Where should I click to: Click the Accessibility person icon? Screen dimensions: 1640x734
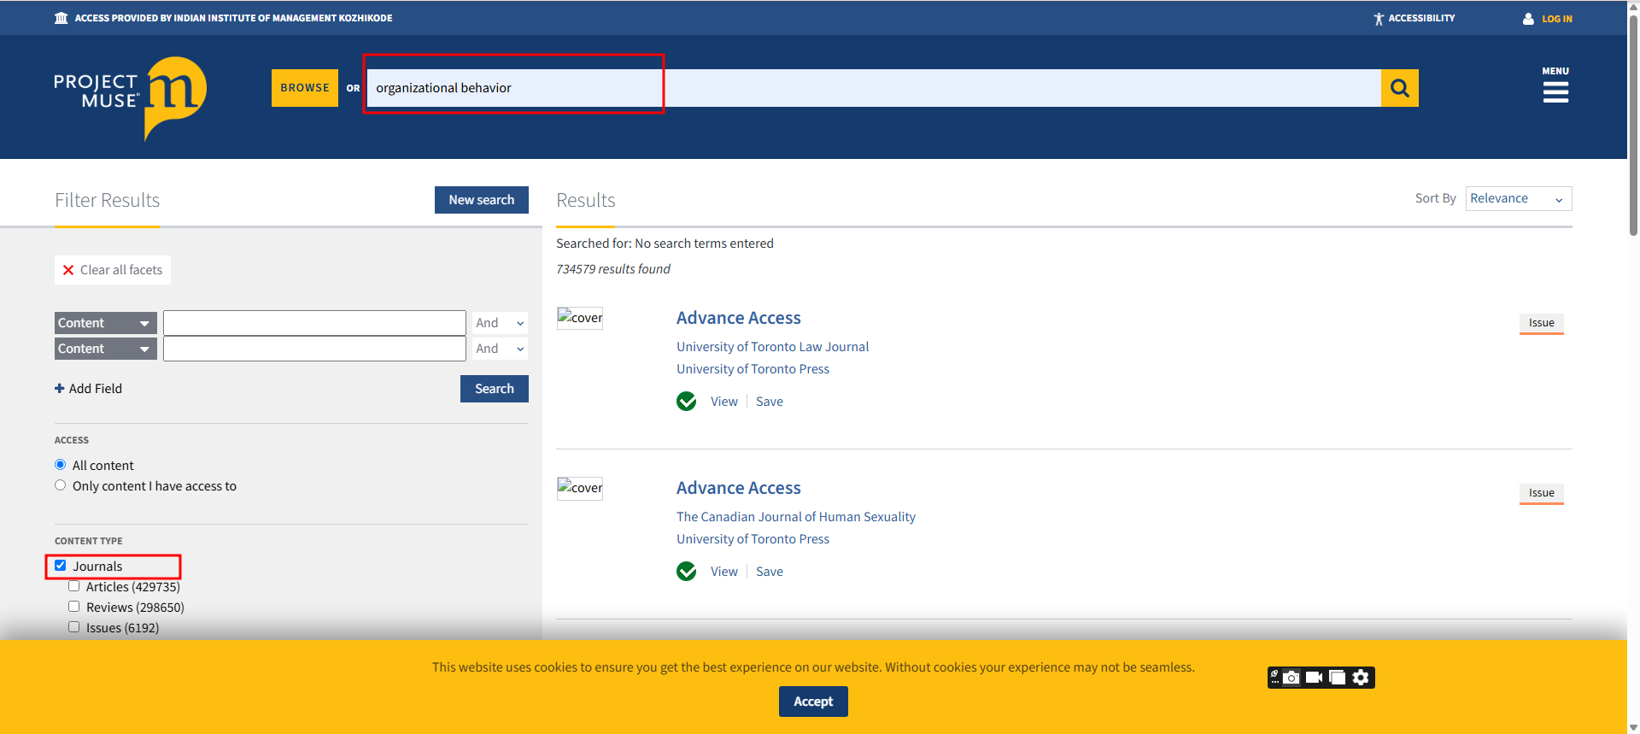pos(1378,19)
